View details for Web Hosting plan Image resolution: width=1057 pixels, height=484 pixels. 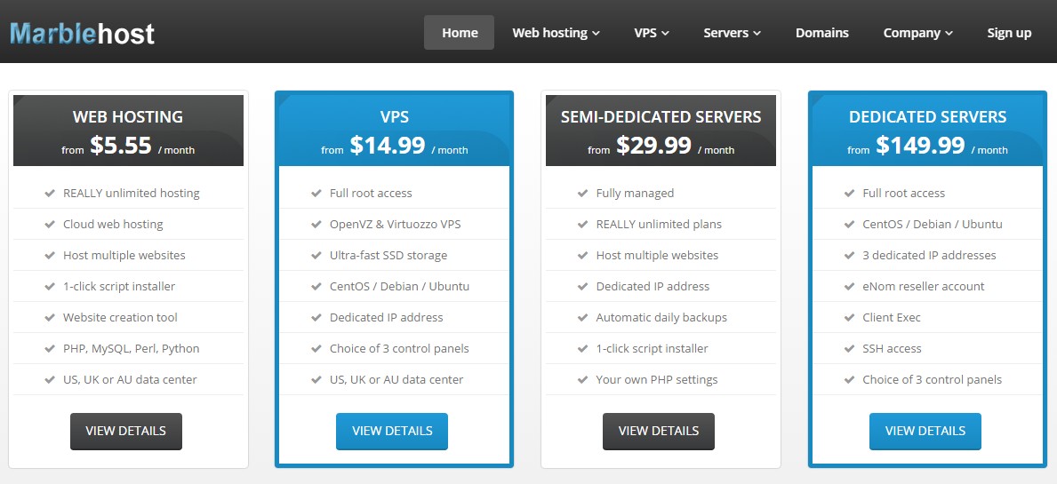126,431
